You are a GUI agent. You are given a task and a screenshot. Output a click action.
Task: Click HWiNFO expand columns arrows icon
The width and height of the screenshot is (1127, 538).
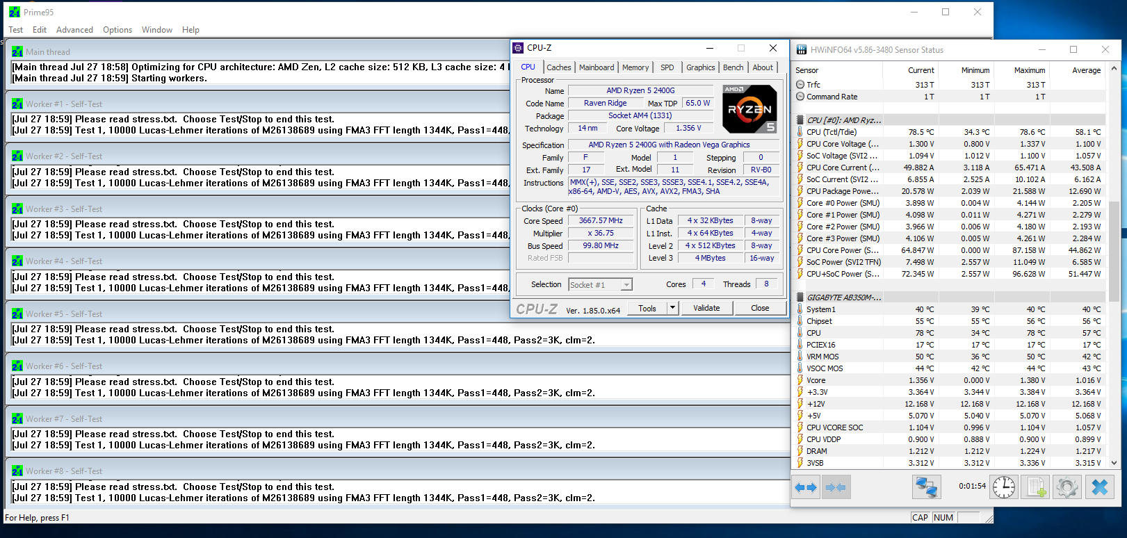[806, 487]
